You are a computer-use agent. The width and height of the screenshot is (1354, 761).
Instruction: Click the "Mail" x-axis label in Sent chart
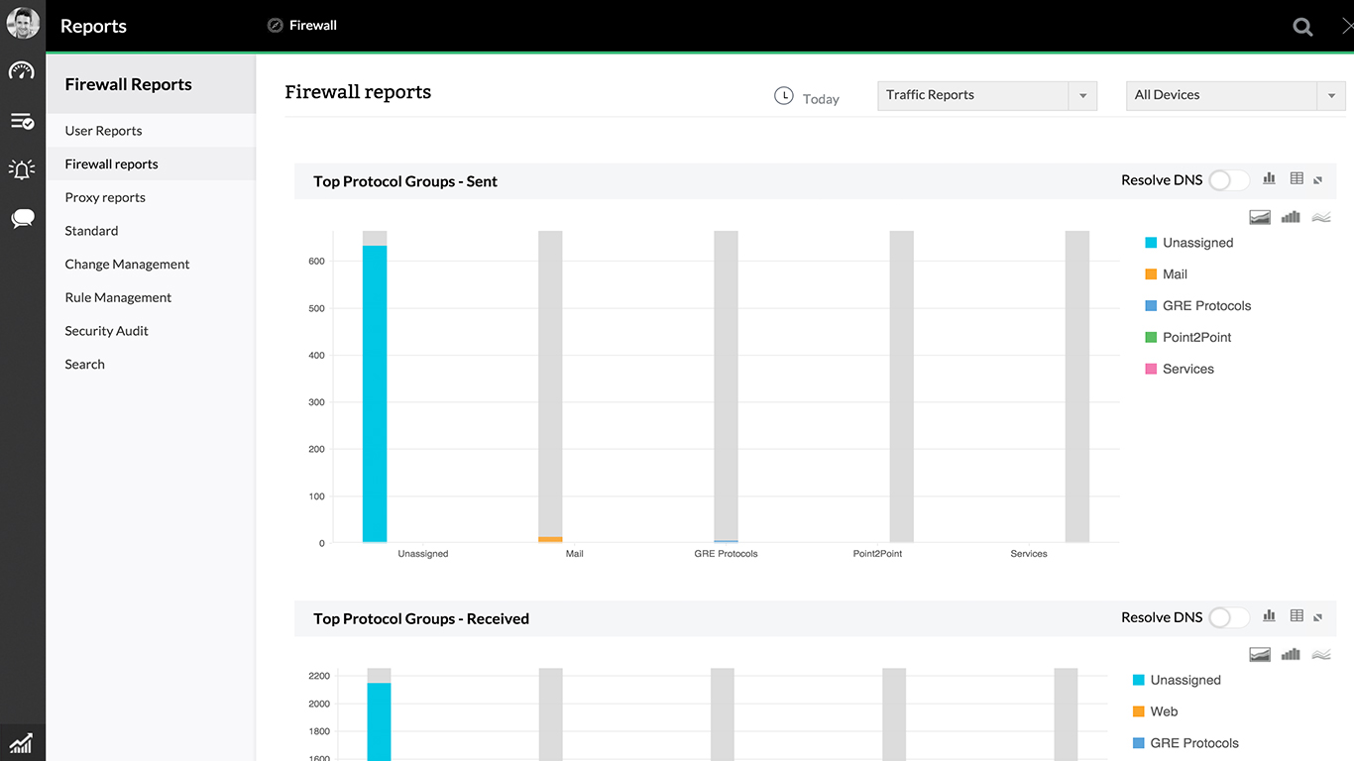point(575,554)
